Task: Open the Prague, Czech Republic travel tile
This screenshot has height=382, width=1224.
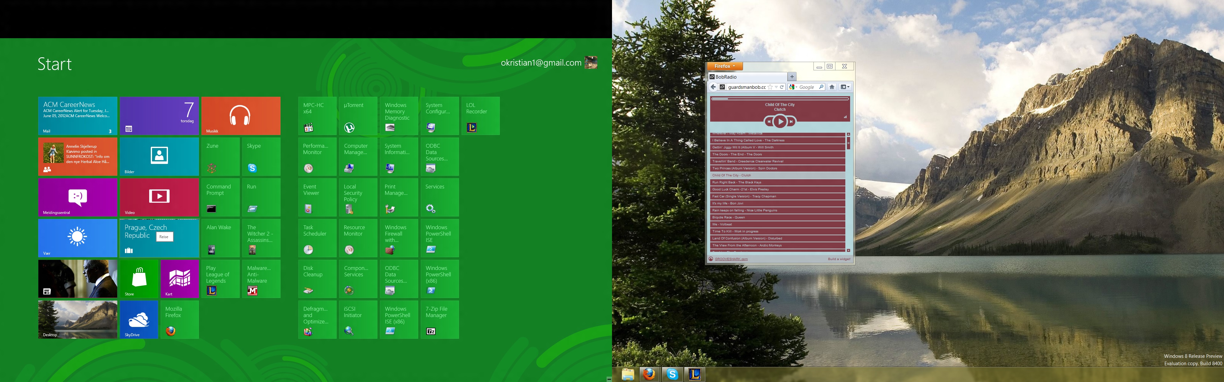Action: (x=159, y=238)
